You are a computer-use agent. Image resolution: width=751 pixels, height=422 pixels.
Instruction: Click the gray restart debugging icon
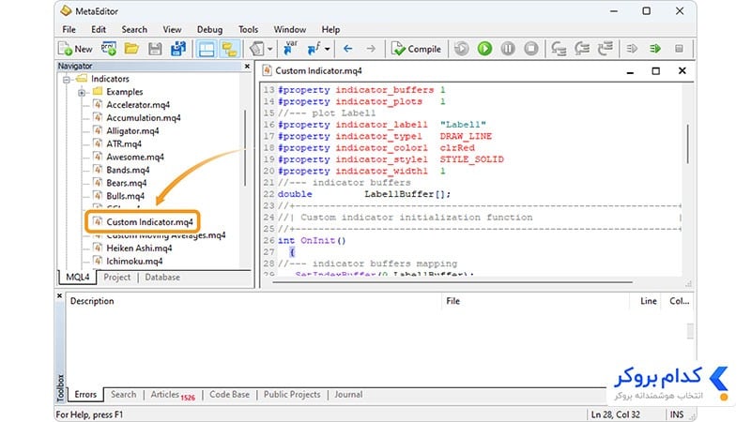pyautogui.click(x=462, y=49)
